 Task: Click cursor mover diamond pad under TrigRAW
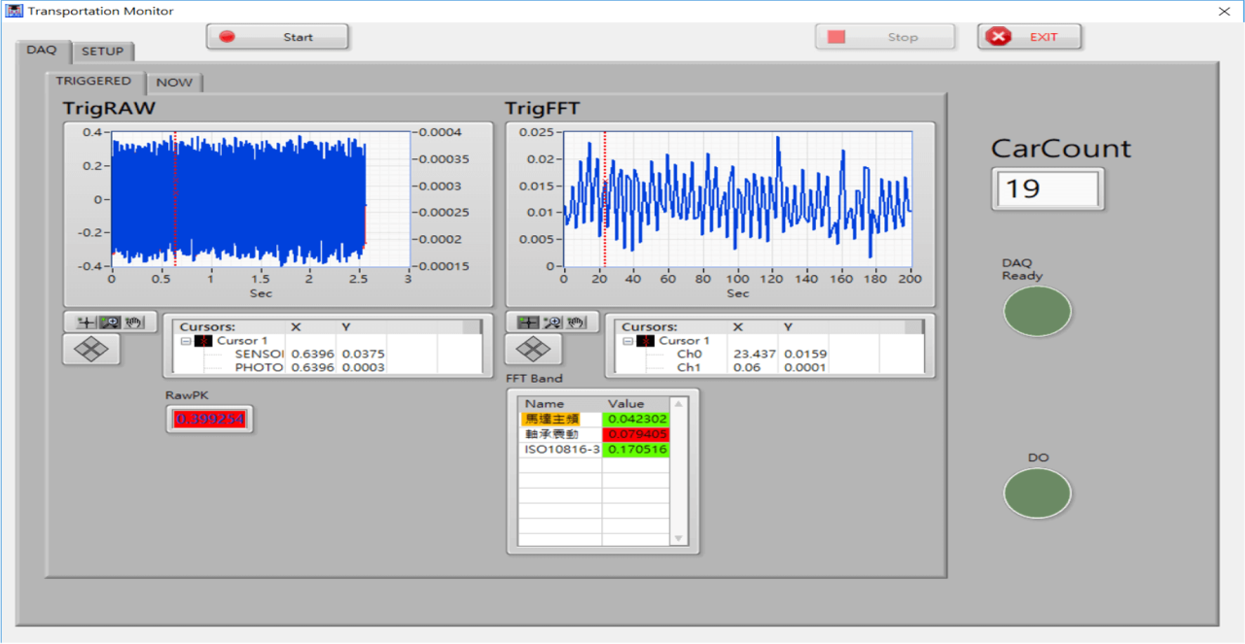pyautogui.click(x=91, y=349)
